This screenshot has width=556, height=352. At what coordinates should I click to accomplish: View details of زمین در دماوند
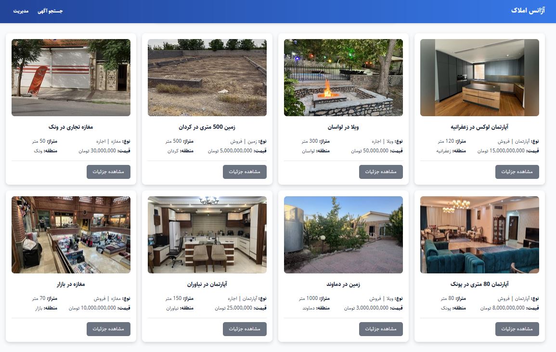click(381, 329)
